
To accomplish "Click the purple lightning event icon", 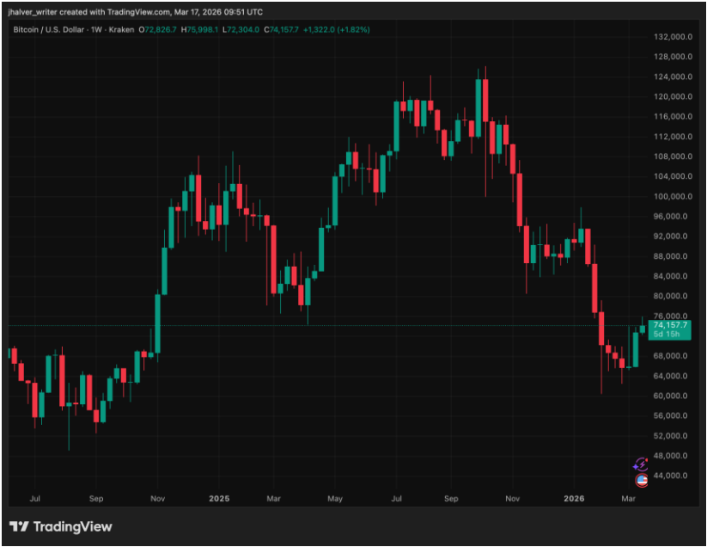I will coord(640,464).
